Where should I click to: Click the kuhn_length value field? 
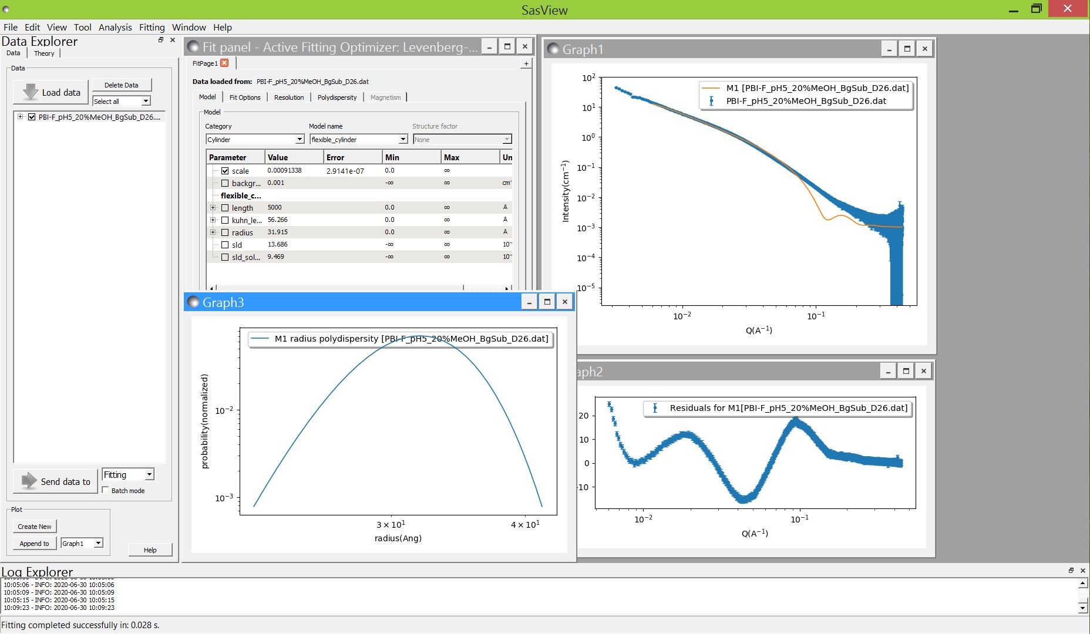coord(292,220)
